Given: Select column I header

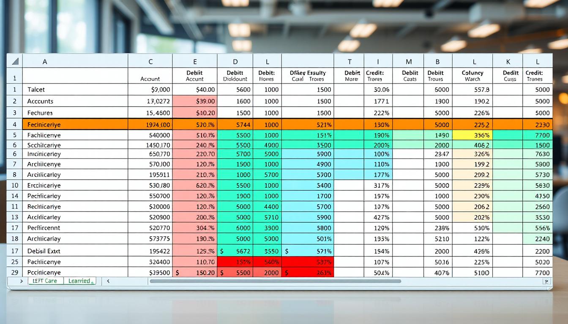Looking at the screenshot, I should click(x=378, y=61).
